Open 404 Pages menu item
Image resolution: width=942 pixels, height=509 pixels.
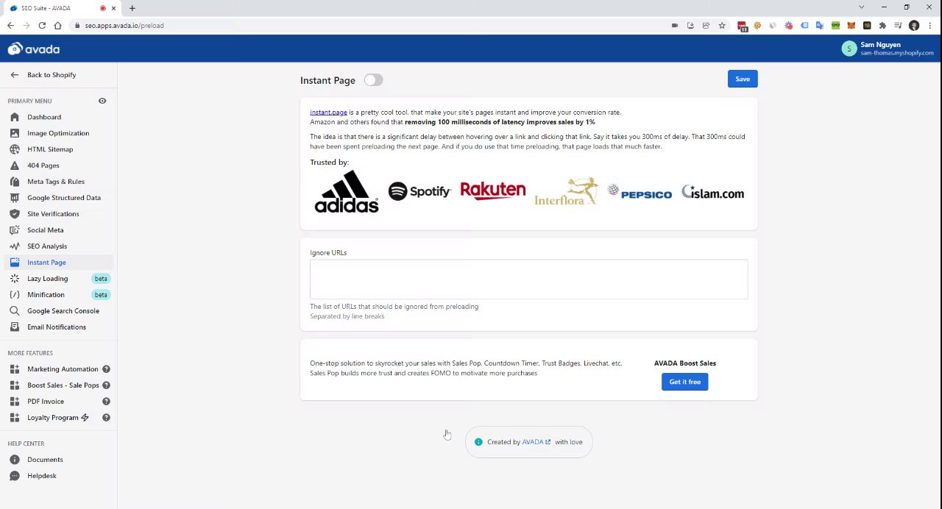[x=43, y=165]
